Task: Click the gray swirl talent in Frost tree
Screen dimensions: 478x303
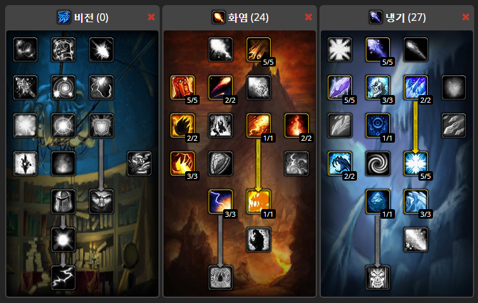Action: [378, 164]
